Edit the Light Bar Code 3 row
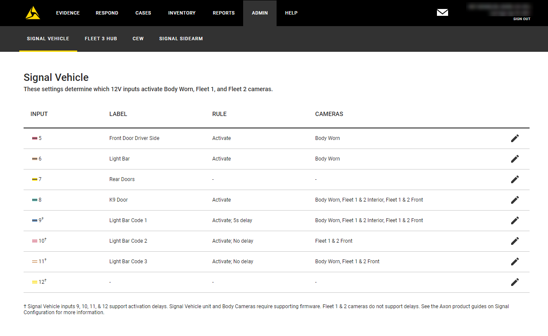This screenshot has height=336, width=548. click(515, 262)
